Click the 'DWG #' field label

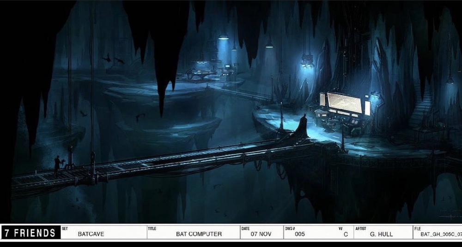290,228
